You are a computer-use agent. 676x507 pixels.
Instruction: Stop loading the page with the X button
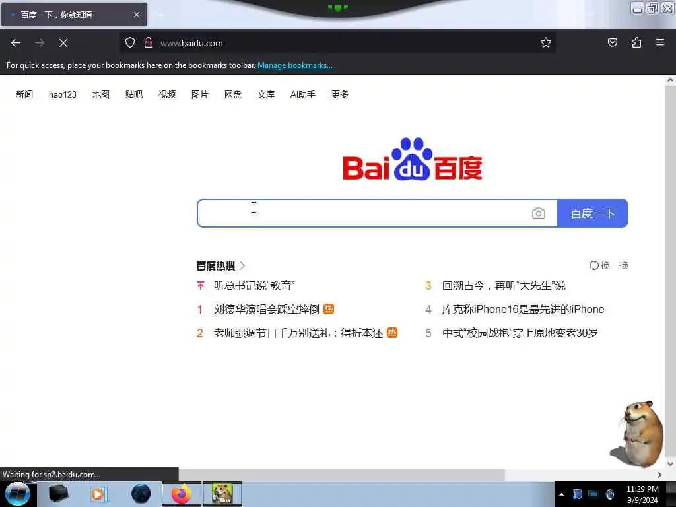pyautogui.click(x=63, y=43)
